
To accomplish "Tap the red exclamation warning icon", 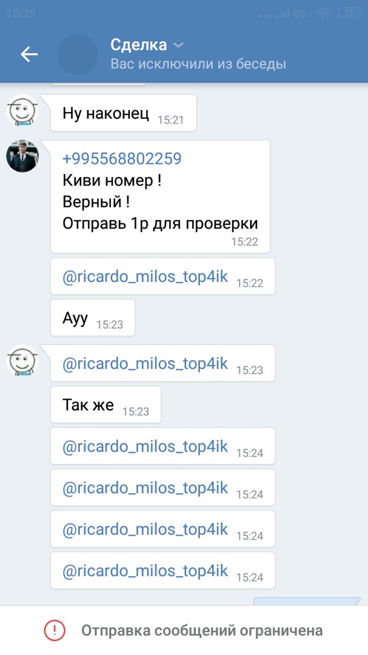I will [55, 630].
